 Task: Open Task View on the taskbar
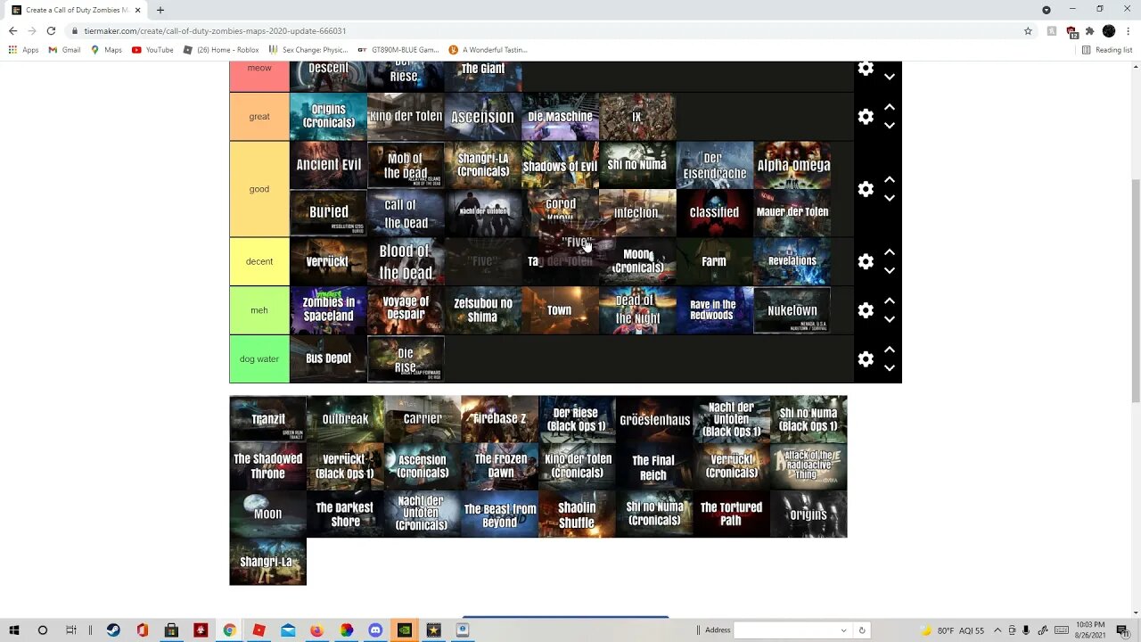pyautogui.click(x=70, y=630)
